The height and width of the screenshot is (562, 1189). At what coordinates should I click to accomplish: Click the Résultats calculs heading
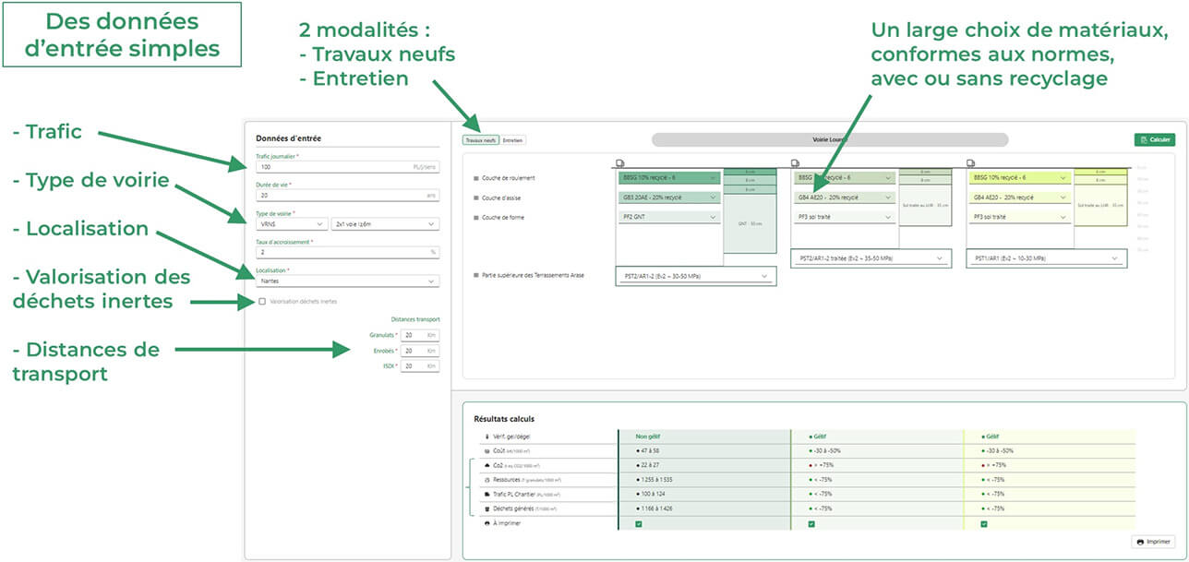pyautogui.click(x=503, y=419)
